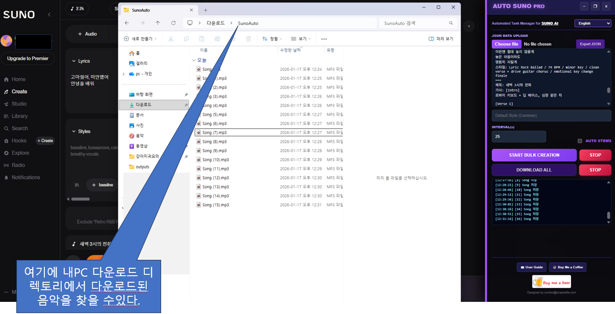Click the Delete trash icon in Explorer

(x=248, y=39)
